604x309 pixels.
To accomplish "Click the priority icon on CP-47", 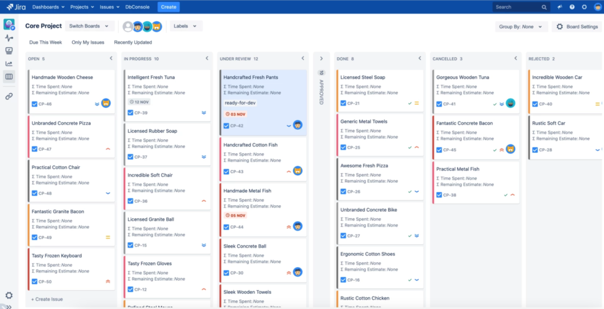I will pyautogui.click(x=108, y=149).
